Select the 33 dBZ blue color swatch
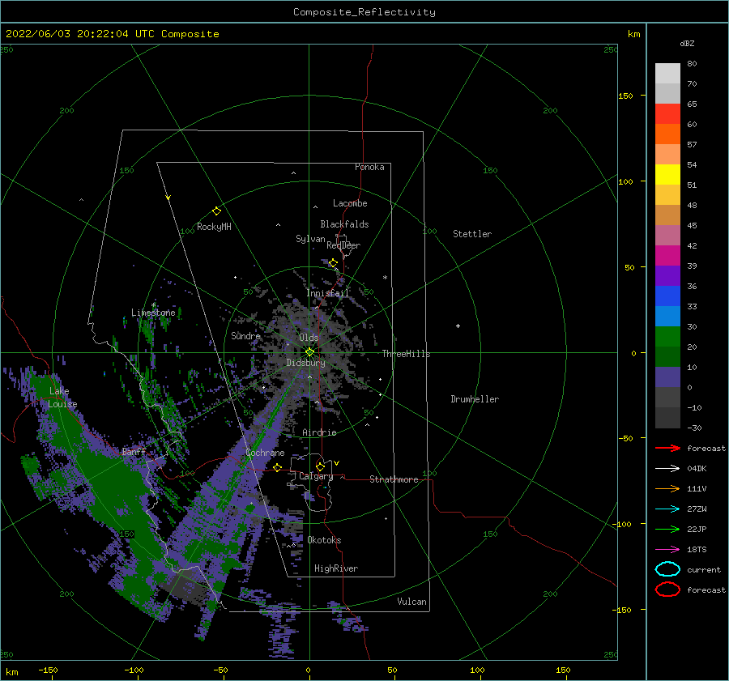 click(x=667, y=316)
